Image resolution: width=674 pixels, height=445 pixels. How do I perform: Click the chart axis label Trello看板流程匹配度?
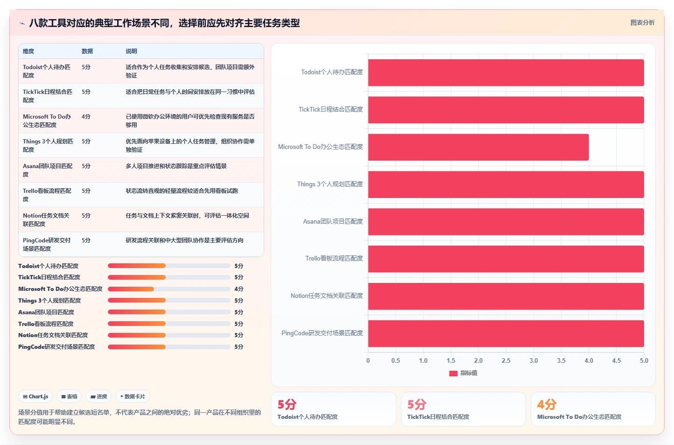(334, 258)
